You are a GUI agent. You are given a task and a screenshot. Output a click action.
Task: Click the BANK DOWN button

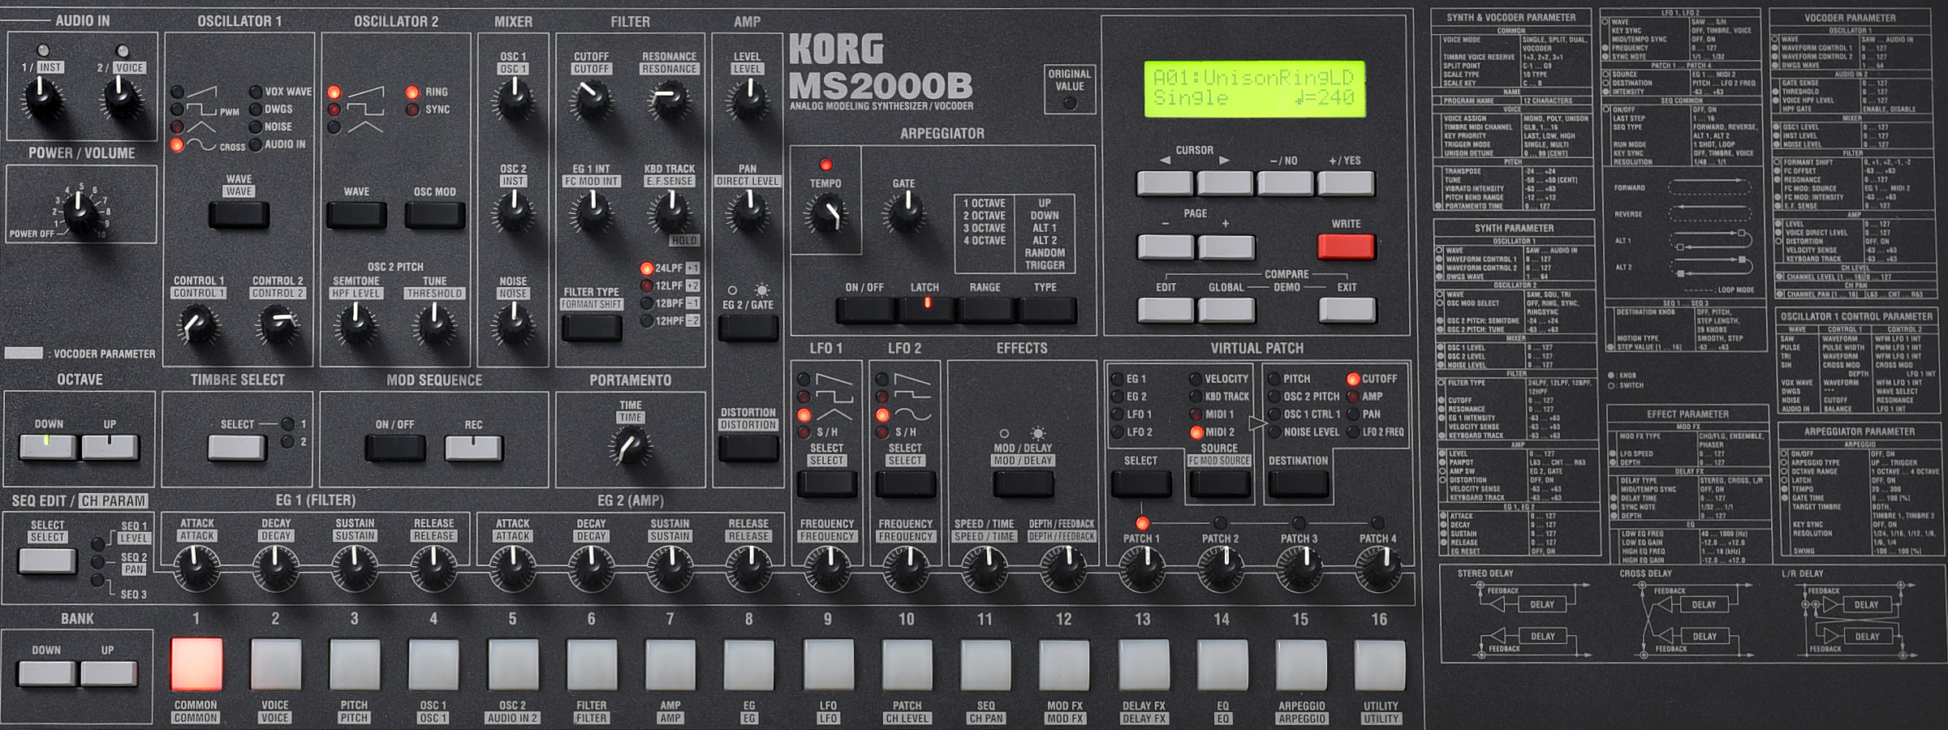46,673
